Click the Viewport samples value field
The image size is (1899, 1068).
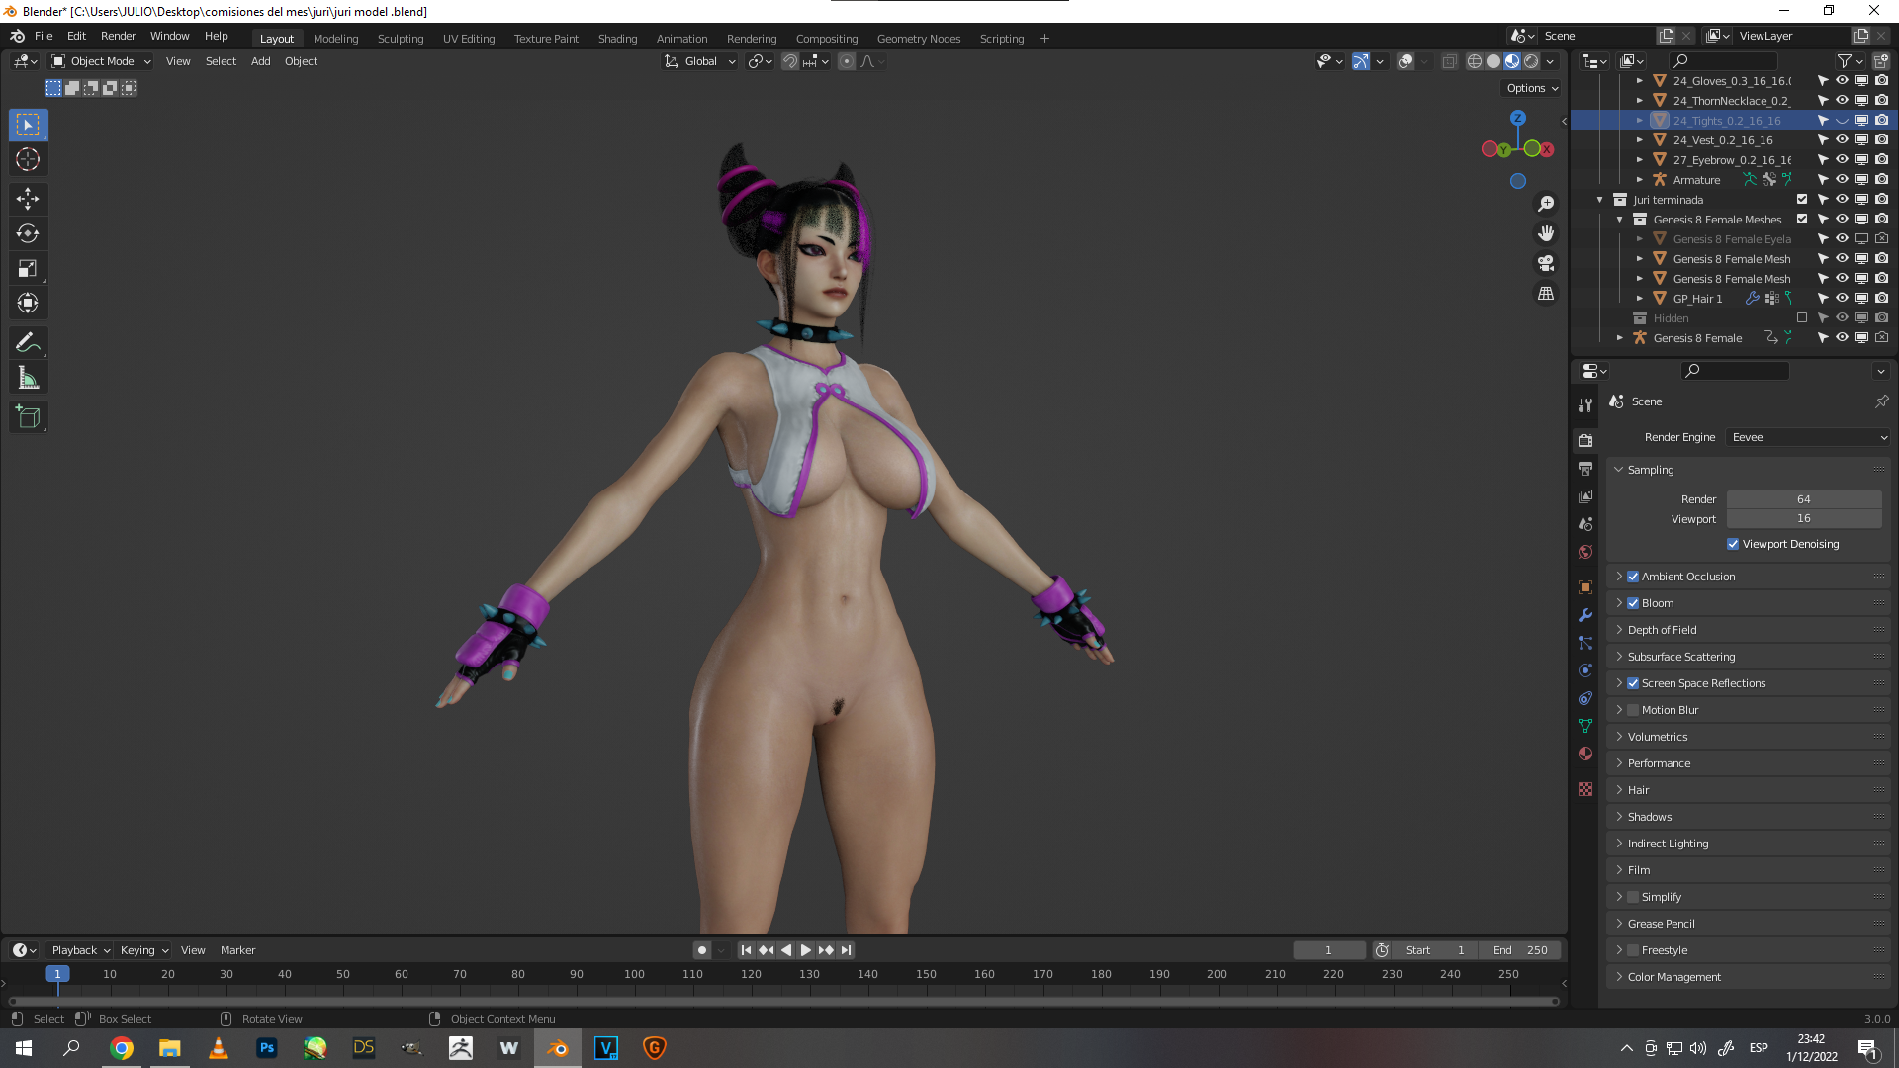(1804, 518)
